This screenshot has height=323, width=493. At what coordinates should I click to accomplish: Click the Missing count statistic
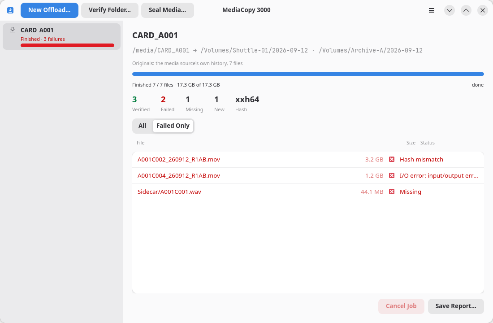click(x=195, y=104)
